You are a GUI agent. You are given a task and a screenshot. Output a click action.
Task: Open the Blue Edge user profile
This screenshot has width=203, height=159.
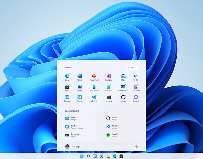(x=73, y=147)
